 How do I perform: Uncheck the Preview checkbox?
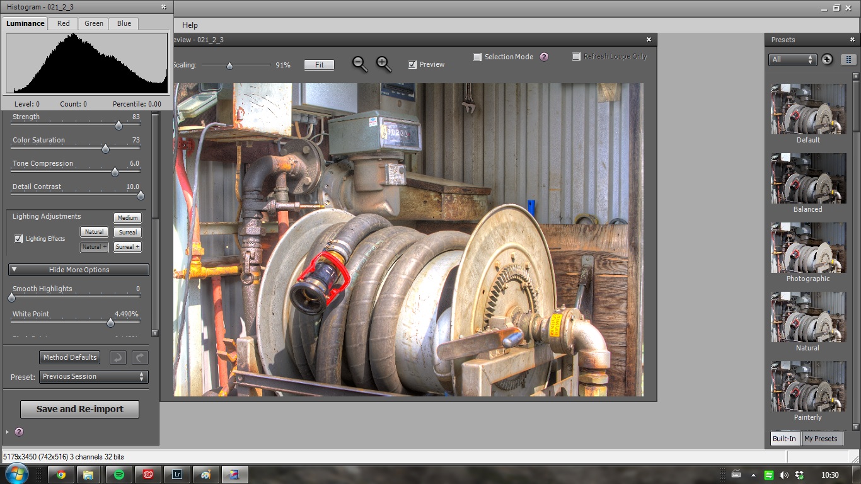[412, 64]
